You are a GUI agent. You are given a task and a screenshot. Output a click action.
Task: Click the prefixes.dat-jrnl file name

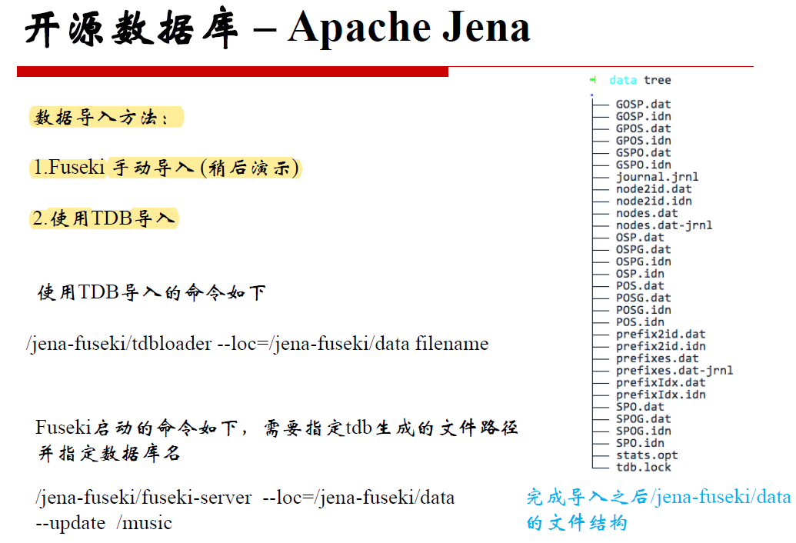coord(674,371)
